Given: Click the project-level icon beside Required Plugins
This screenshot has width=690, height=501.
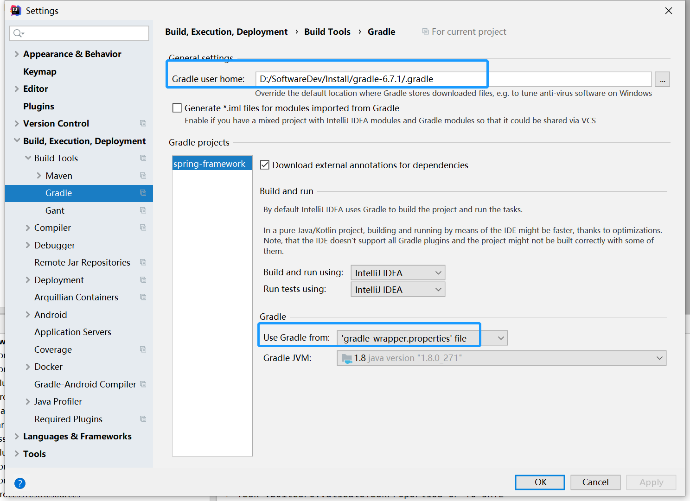Looking at the screenshot, I should 143,419.
